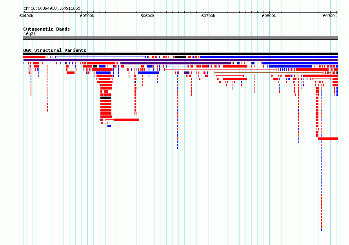349x245 pixels.
Task: Select the long thin blue line in first variant row
Action: [x=101, y=57]
